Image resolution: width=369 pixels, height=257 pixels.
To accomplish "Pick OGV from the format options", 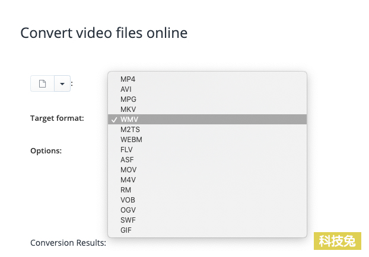I will pyautogui.click(x=207, y=210).
